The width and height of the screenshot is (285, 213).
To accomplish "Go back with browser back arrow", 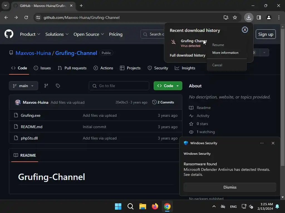I will click(6, 17).
